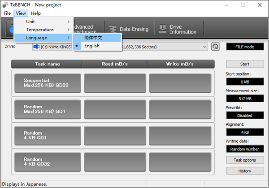Open Task options
The height and width of the screenshot is (188, 269).
pos(245,160)
